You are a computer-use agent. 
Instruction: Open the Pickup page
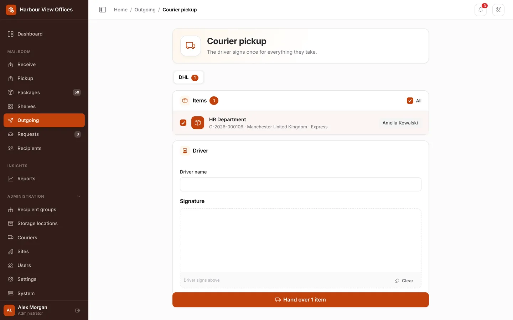44,78
